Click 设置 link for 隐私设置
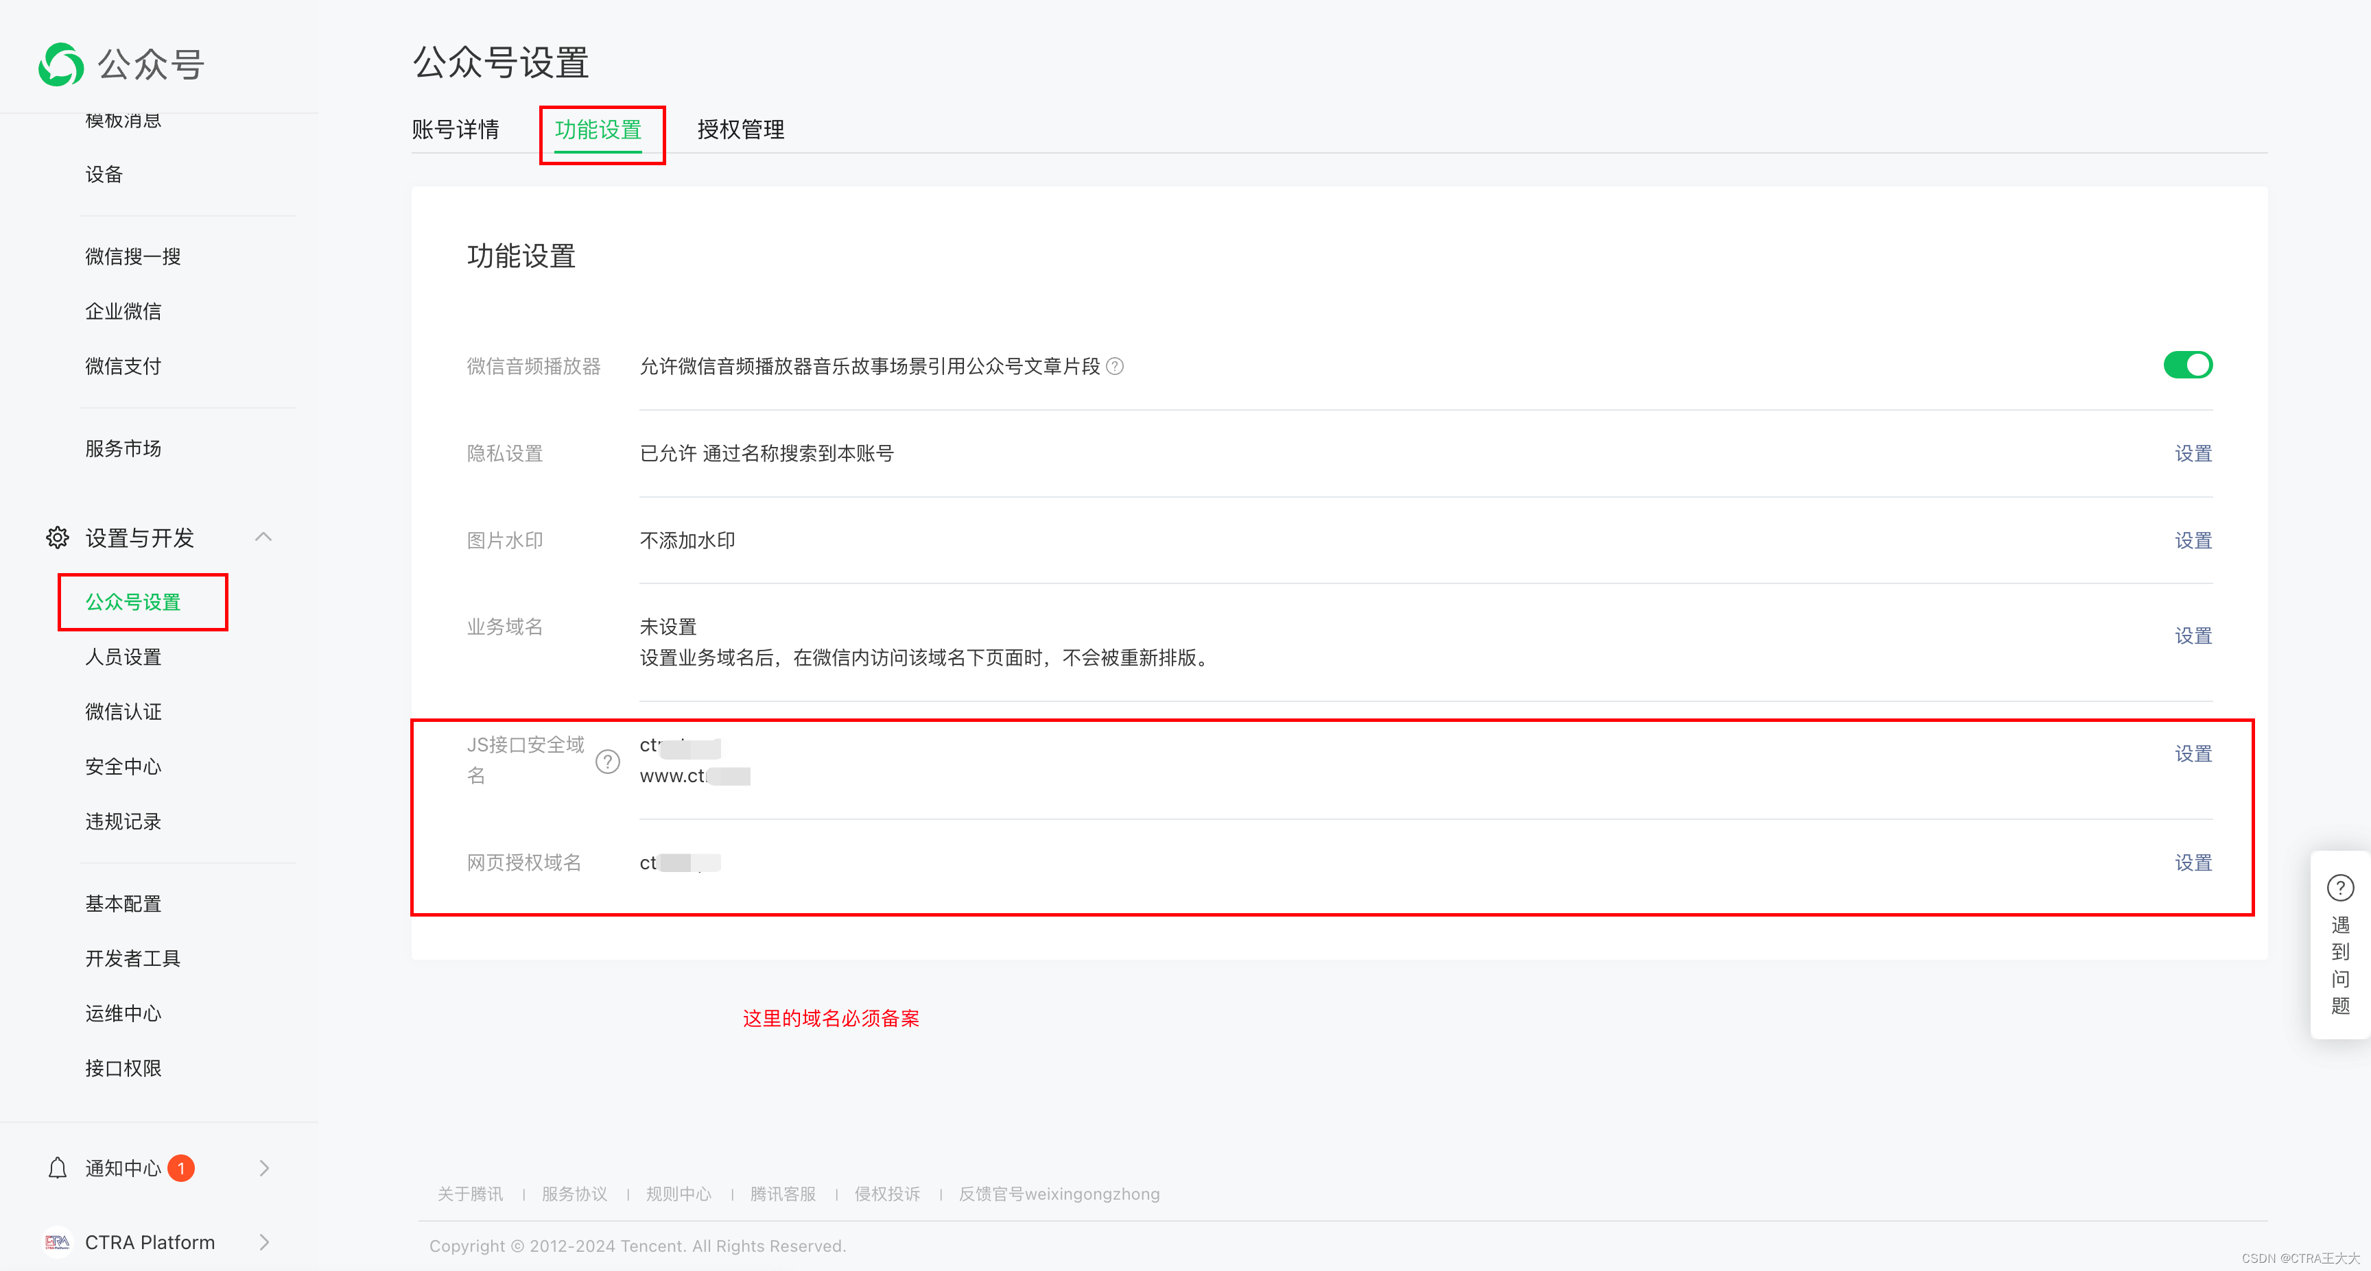 [x=2193, y=453]
